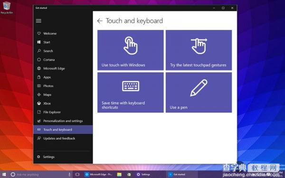Open the Store icon in taskbar
Screen dimensions: 285x178
coord(129,175)
